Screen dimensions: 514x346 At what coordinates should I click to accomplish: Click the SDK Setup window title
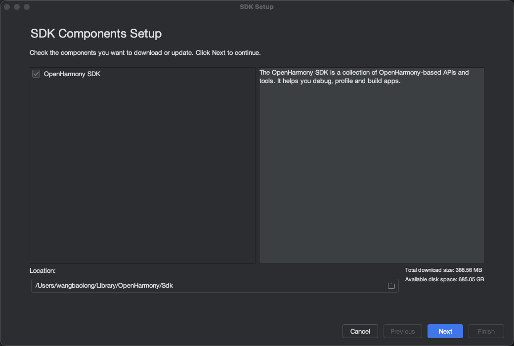[257, 7]
